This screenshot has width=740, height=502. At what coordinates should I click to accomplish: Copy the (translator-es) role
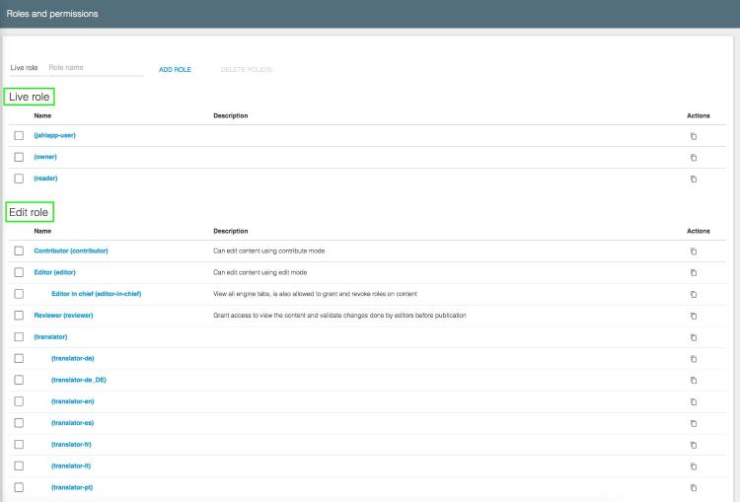coord(694,424)
